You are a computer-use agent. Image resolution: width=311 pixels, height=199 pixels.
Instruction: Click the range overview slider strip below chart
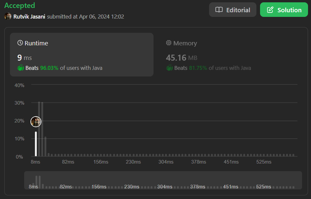click(163, 180)
